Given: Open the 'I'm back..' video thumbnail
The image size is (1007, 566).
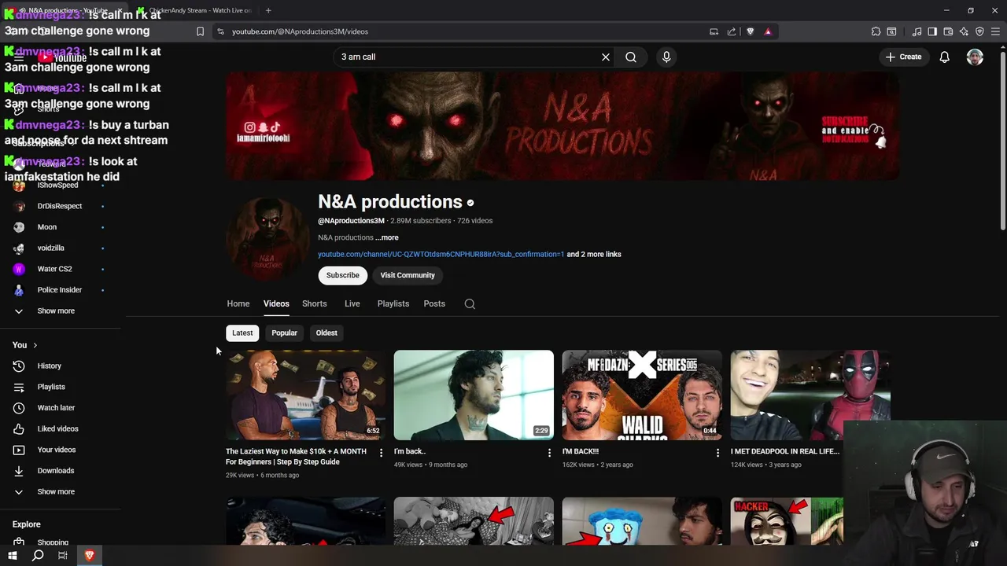Looking at the screenshot, I should coord(474,395).
